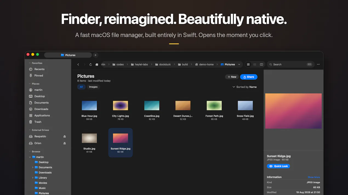Reload the folder with the refresh icon
Image resolution: width=348 pixels, height=195 pixels.
(x=90, y=64)
